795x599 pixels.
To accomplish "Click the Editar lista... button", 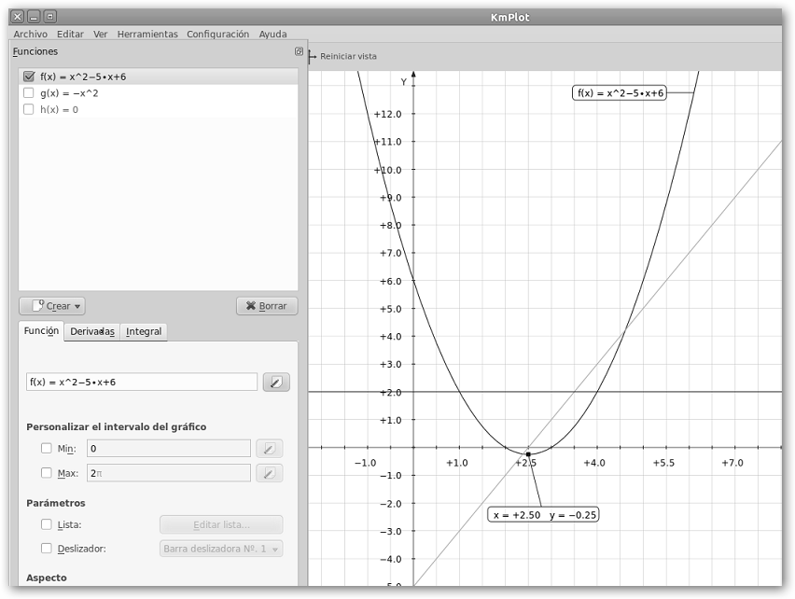I will tap(221, 525).
